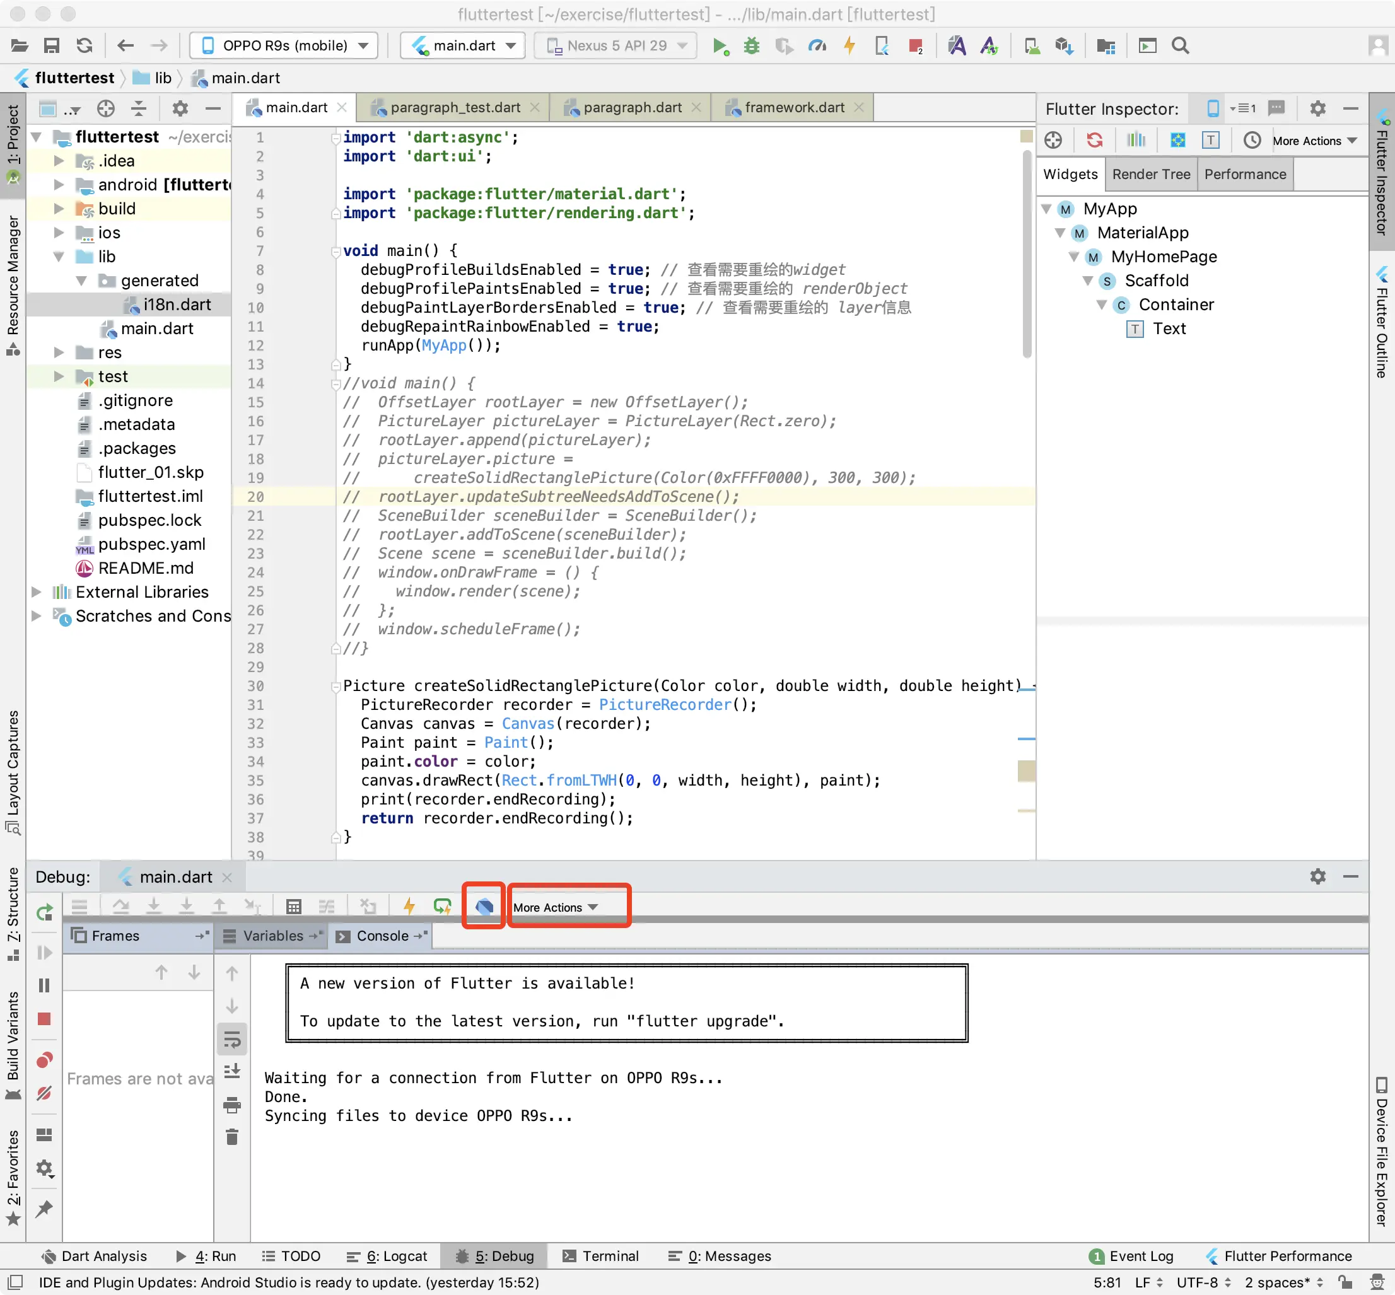Open the Performance tab in Inspector
Screen dimensions: 1395x1295
[1245, 175]
